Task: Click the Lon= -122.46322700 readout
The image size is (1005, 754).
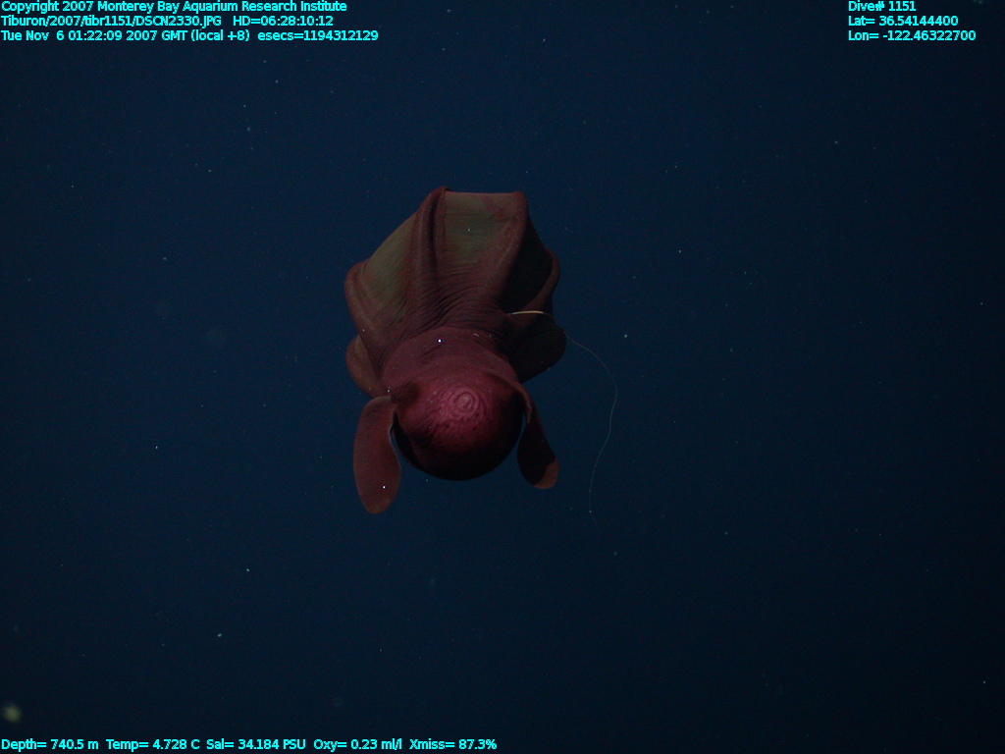Action: [x=912, y=35]
